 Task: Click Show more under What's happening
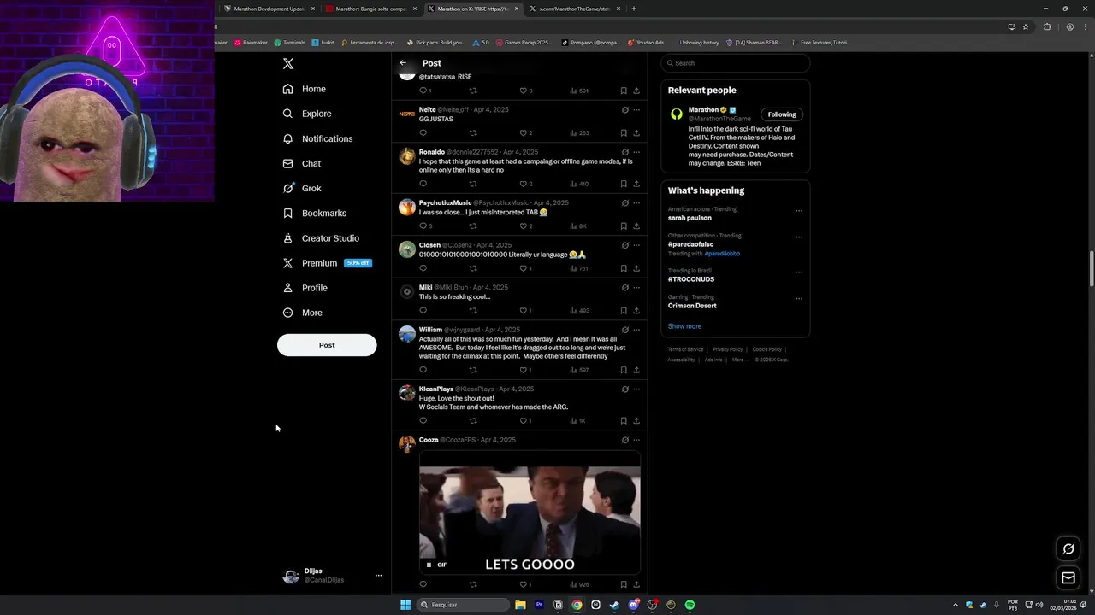684,326
